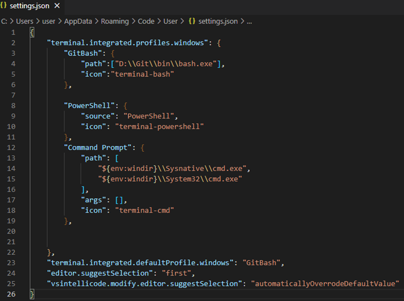Click the System32 cmd.exe path string
Screen dimensions: 404x301
pyautogui.click(x=170, y=179)
